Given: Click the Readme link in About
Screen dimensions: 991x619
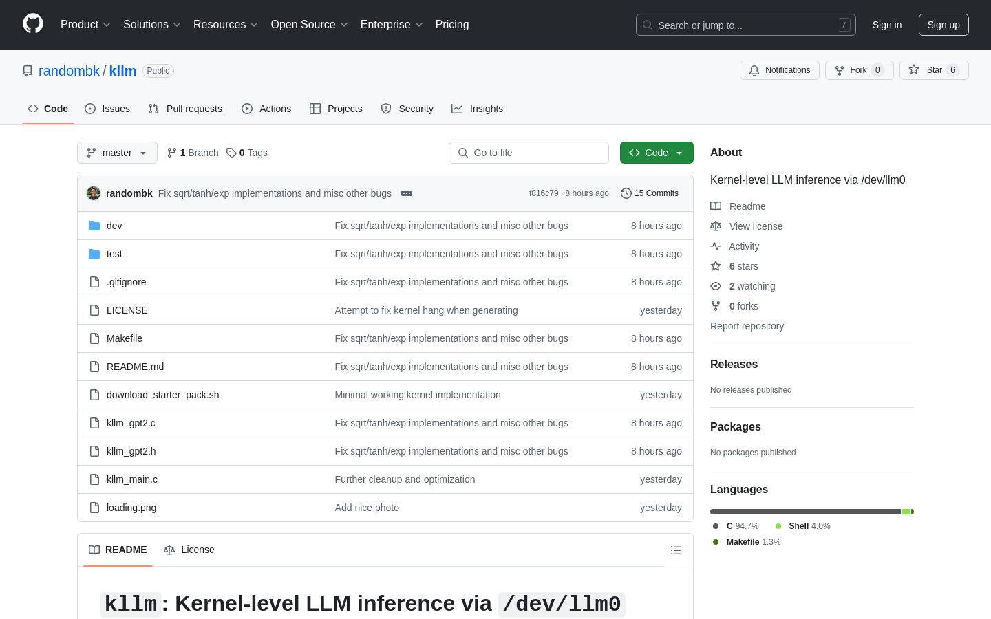Looking at the screenshot, I should pos(738,206).
